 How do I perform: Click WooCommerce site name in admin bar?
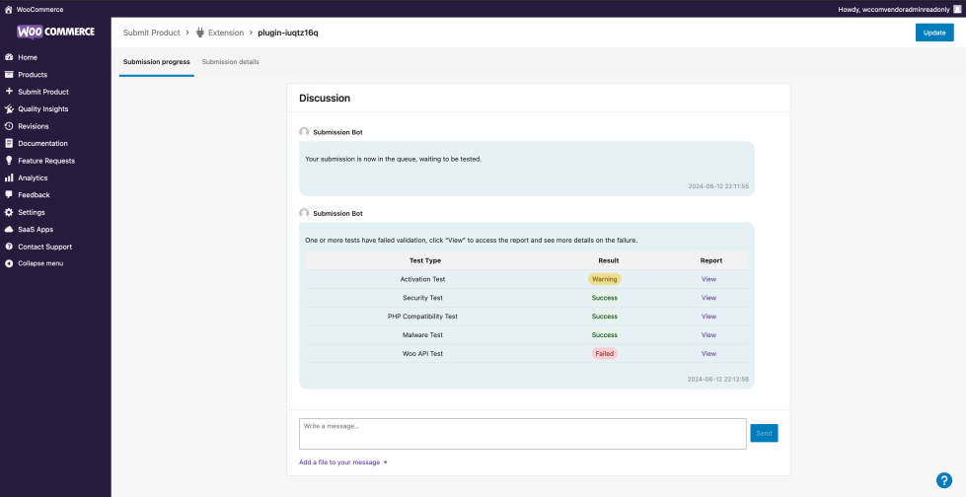39,9
